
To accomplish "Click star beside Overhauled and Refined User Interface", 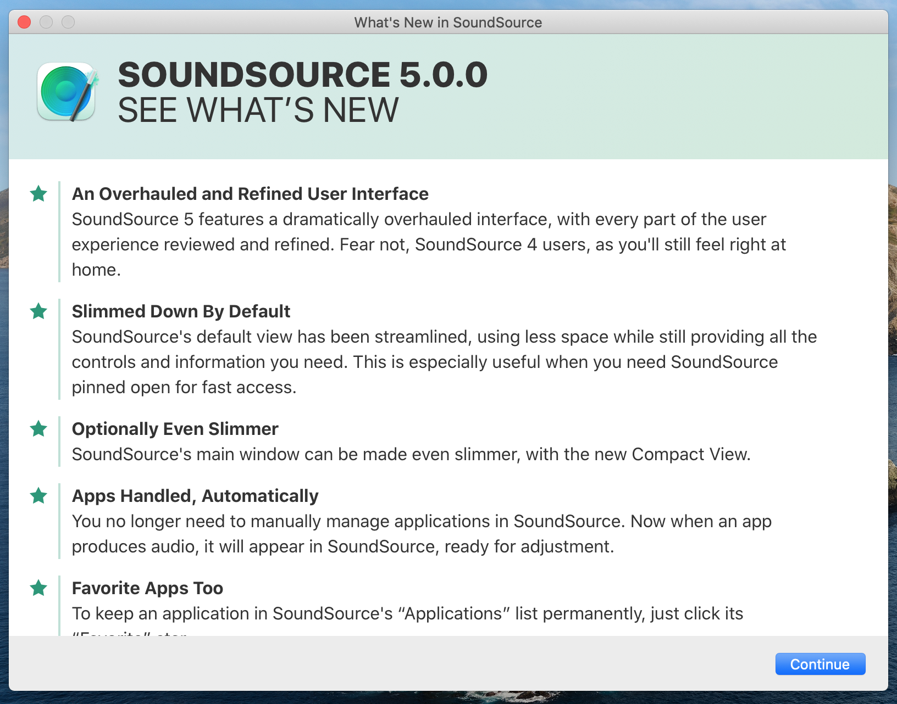I will tap(38, 193).
